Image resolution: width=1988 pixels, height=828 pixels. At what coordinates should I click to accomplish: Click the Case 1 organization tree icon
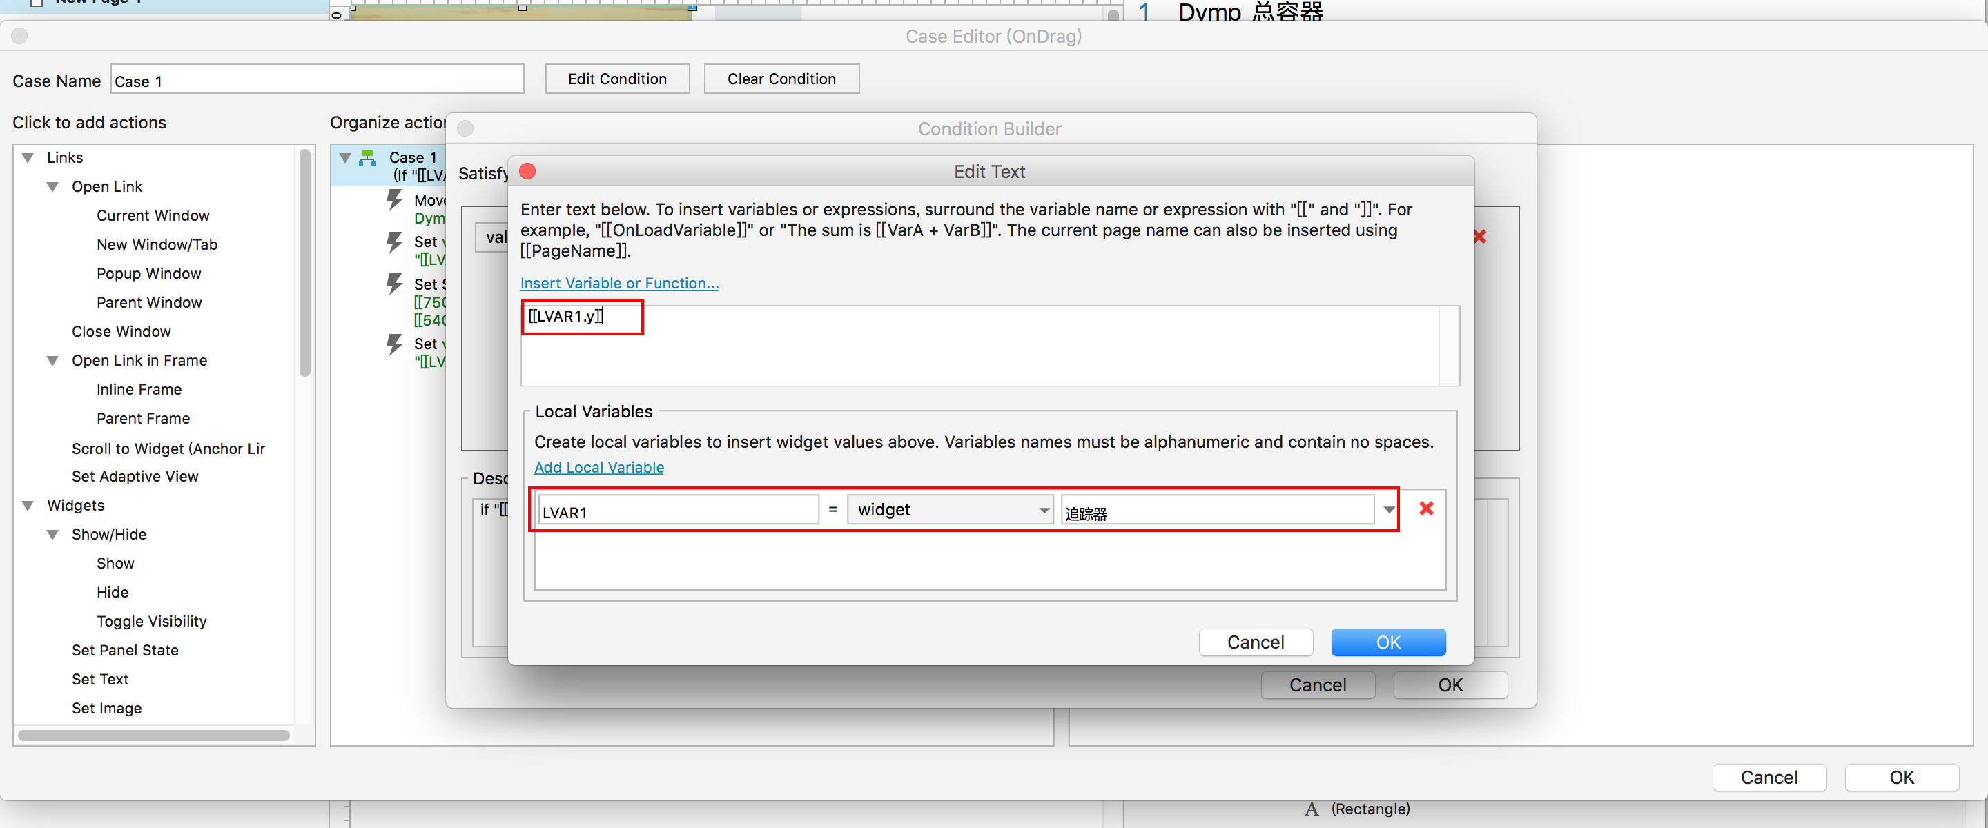point(368,158)
